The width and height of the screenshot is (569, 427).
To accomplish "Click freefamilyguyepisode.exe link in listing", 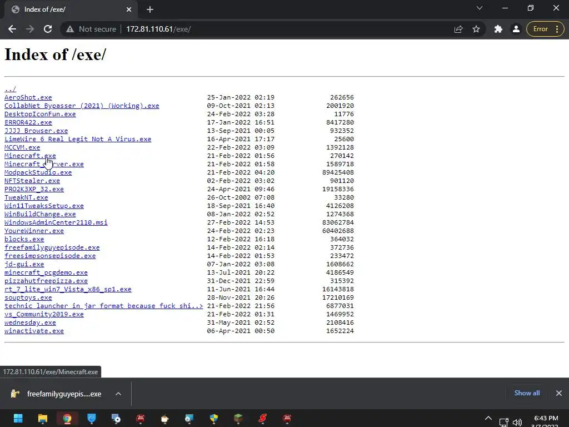I will tap(52, 247).
